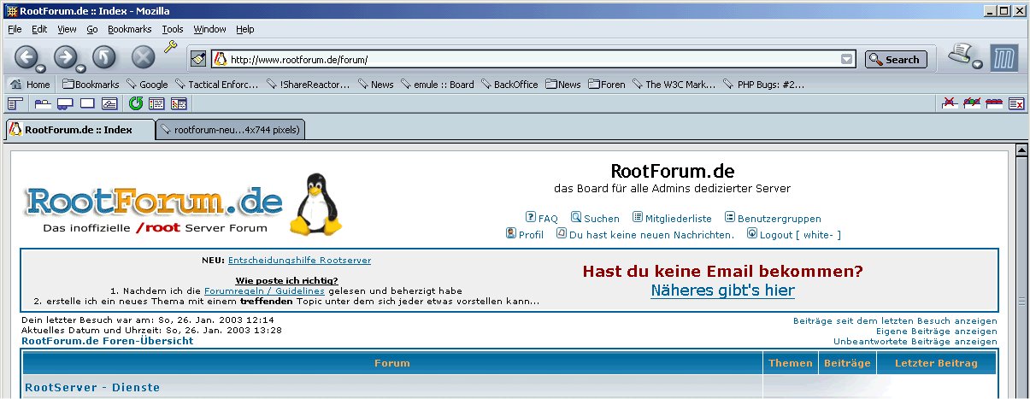Click the Entscheidungshilfe Rootserver link
Viewport: 1030px width, 399px height.
tap(299, 260)
